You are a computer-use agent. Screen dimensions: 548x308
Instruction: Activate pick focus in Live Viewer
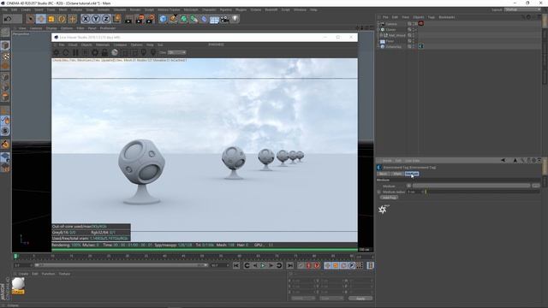tap(144, 53)
